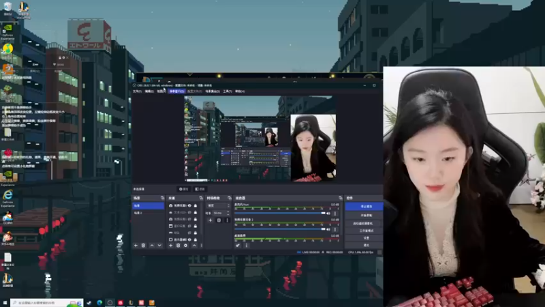Click the Exit button in Controls

[364, 245]
